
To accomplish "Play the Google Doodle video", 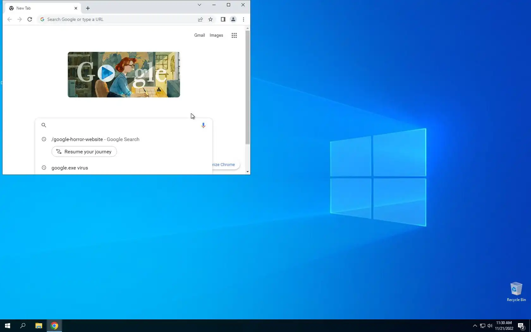I will 106,73.
